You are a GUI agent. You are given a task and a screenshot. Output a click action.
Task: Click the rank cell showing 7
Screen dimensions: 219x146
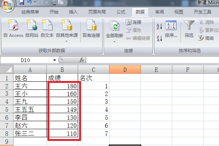click(x=93, y=133)
